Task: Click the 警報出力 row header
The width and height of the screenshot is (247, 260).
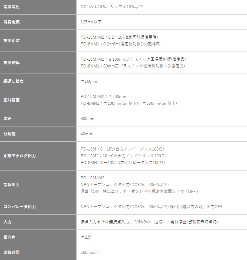Action: (x=11, y=185)
